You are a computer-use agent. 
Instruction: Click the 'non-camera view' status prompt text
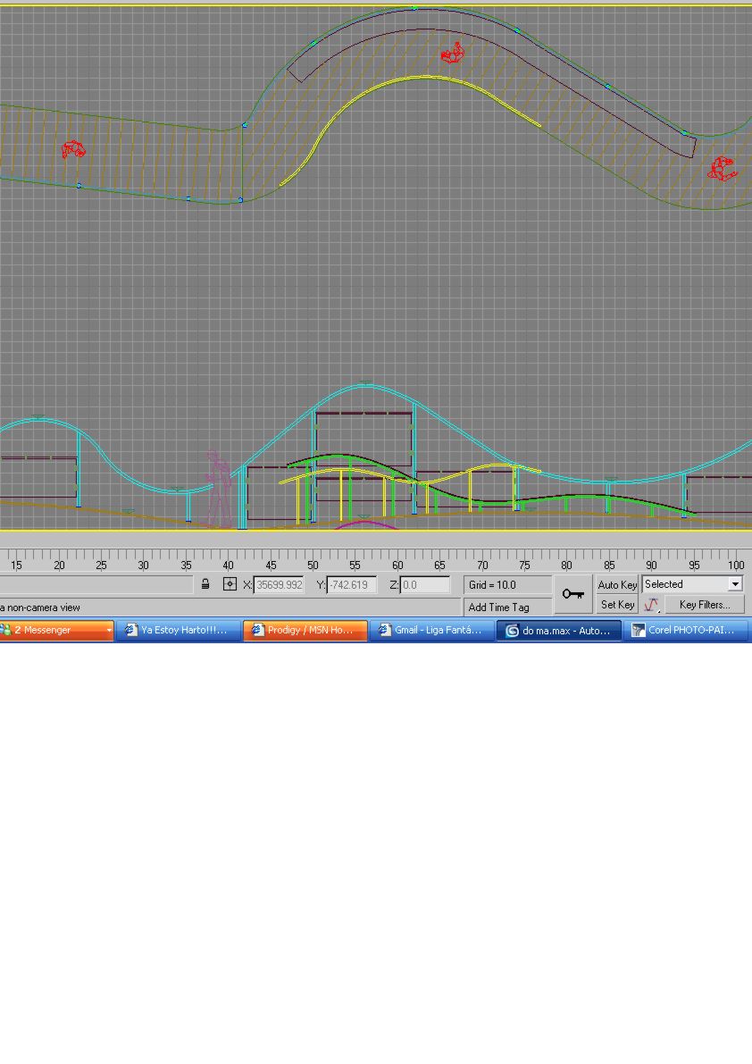(x=44, y=607)
